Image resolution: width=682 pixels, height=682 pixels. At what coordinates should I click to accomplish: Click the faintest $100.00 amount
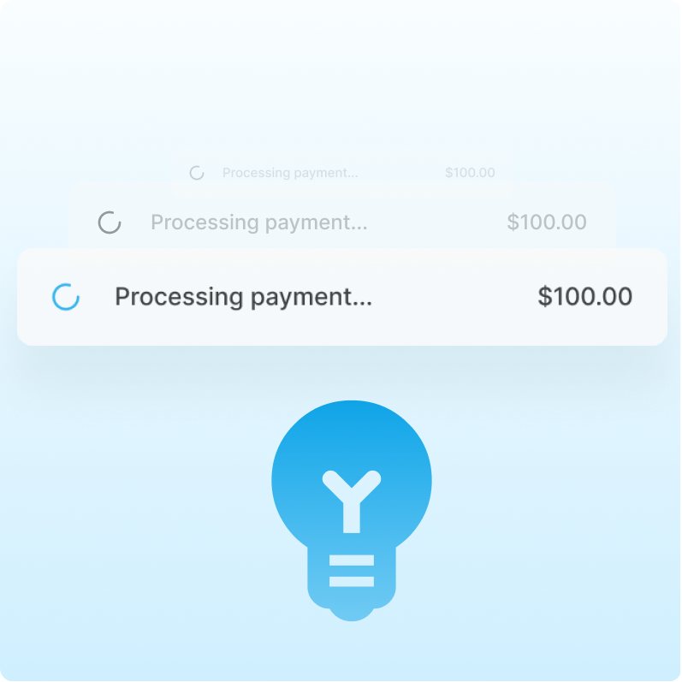tap(470, 173)
